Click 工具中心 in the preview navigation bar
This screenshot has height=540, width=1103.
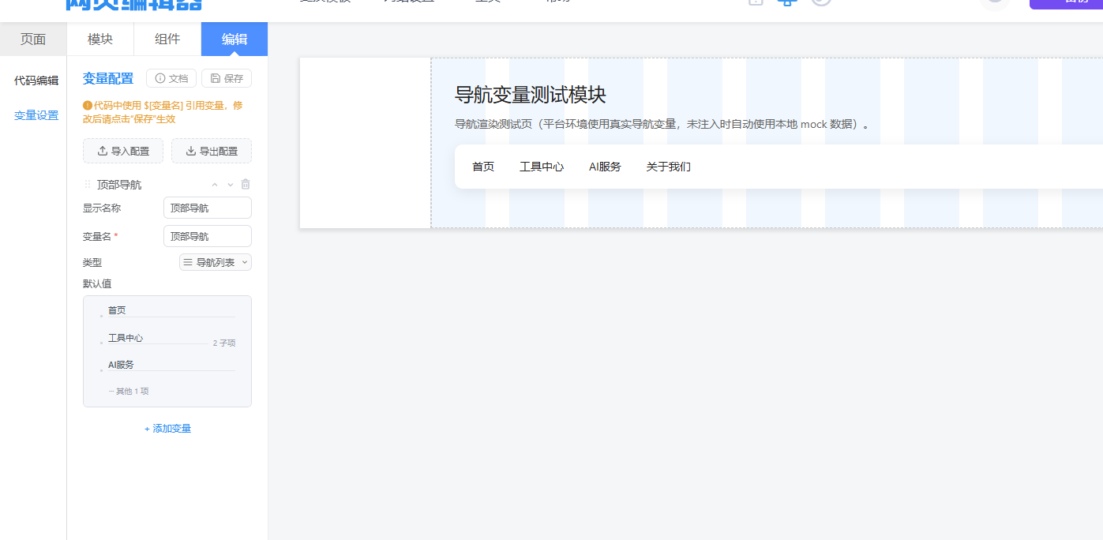[x=542, y=167]
